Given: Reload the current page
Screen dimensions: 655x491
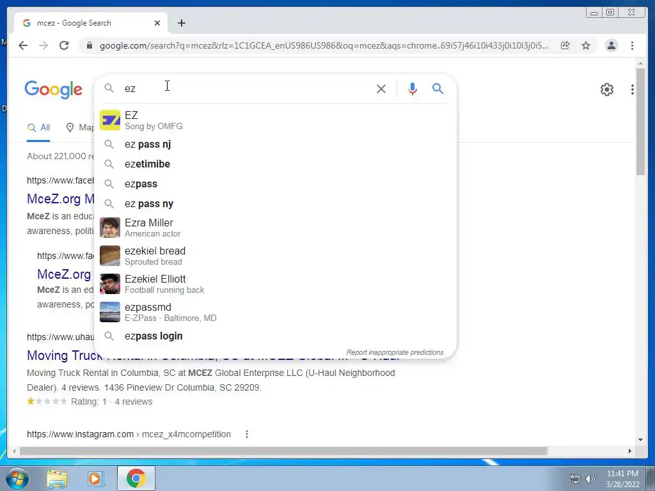Looking at the screenshot, I should (x=64, y=45).
